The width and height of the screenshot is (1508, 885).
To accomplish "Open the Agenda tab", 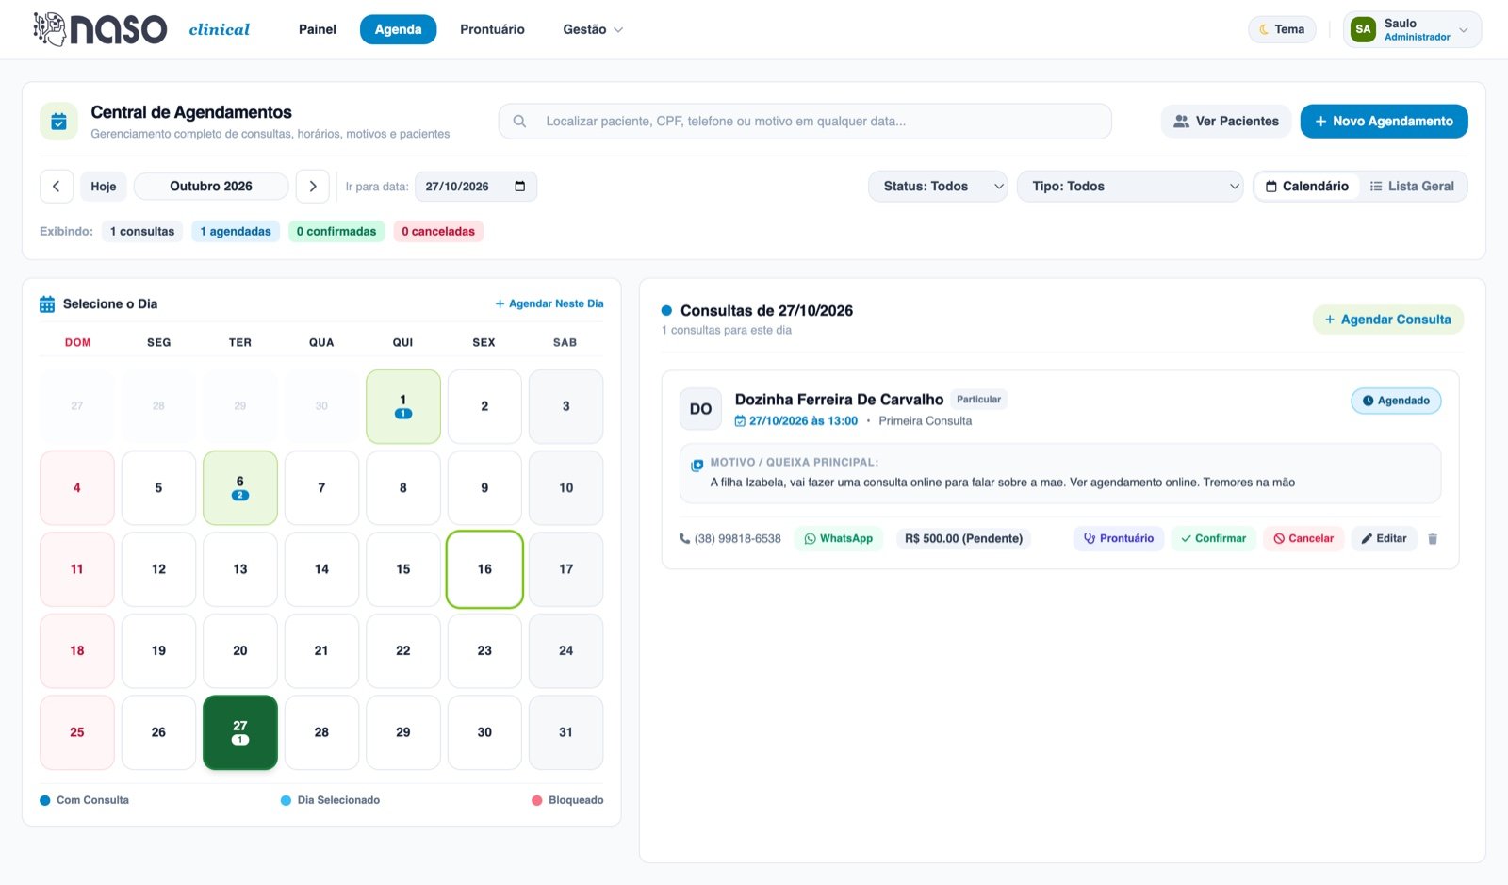I will click(x=398, y=29).
